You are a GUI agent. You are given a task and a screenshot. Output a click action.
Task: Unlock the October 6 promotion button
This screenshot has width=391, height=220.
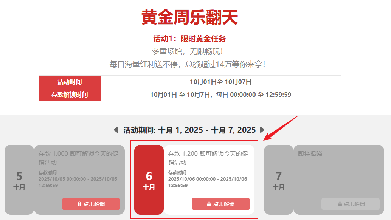point(221,204)
